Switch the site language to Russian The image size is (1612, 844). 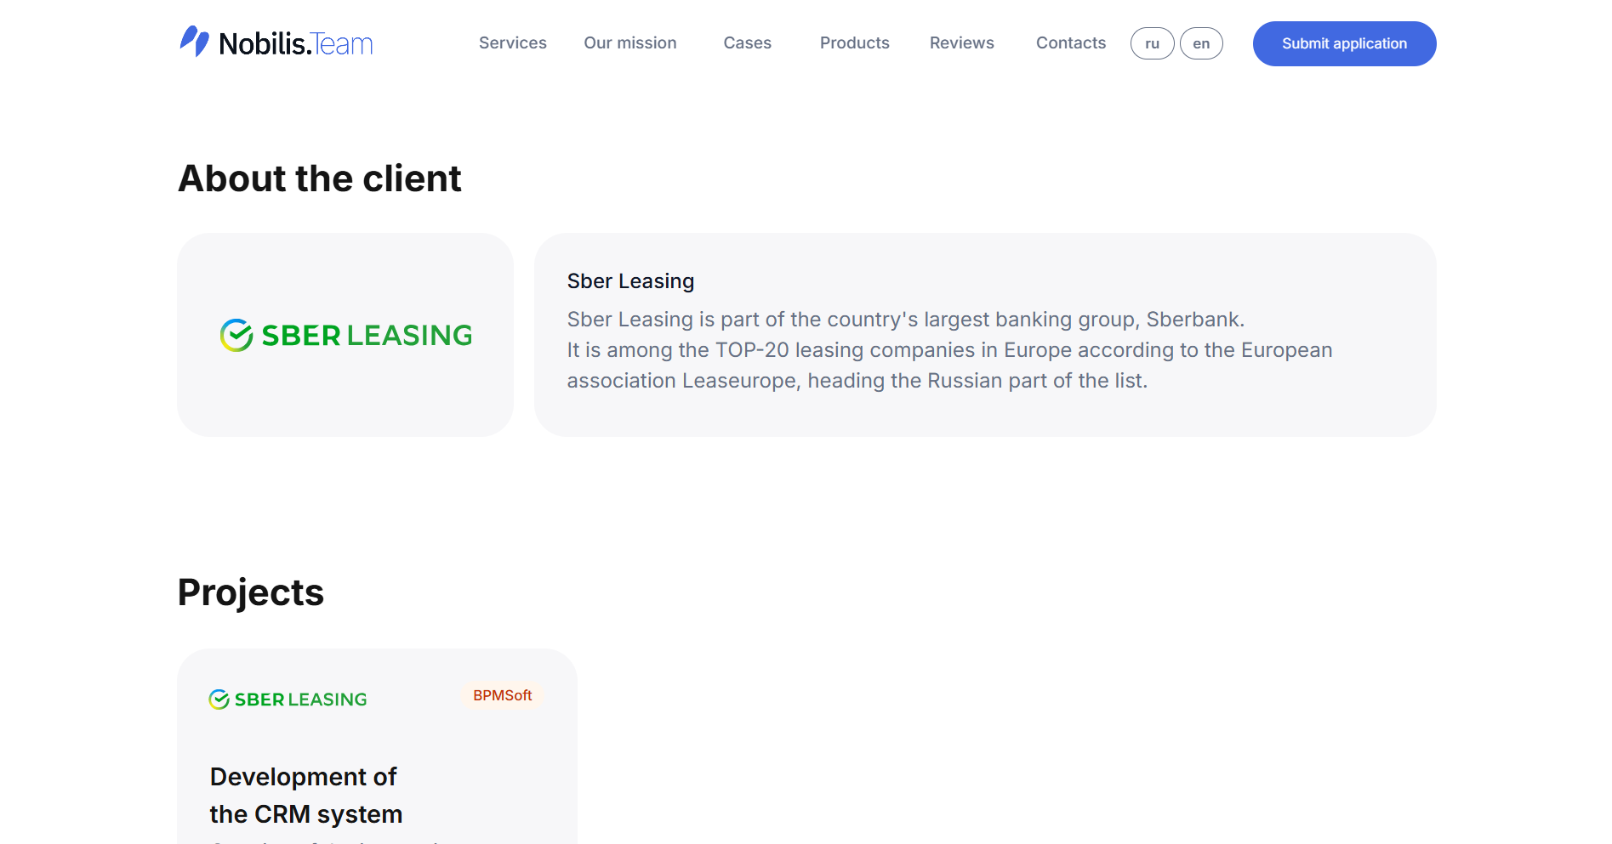pos(1152,42)
